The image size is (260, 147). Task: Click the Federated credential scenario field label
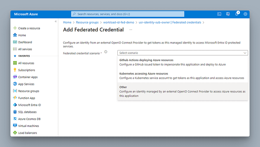tap(81, 53)
